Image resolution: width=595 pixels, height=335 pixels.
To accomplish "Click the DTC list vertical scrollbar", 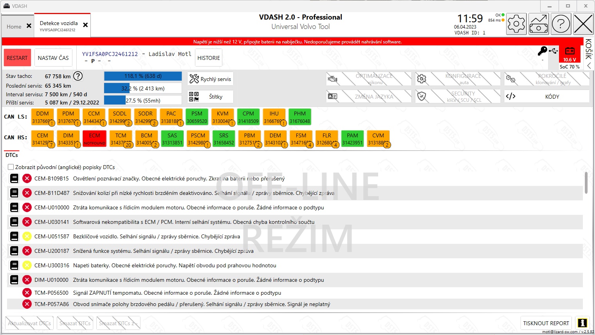I will coord(586,183).
